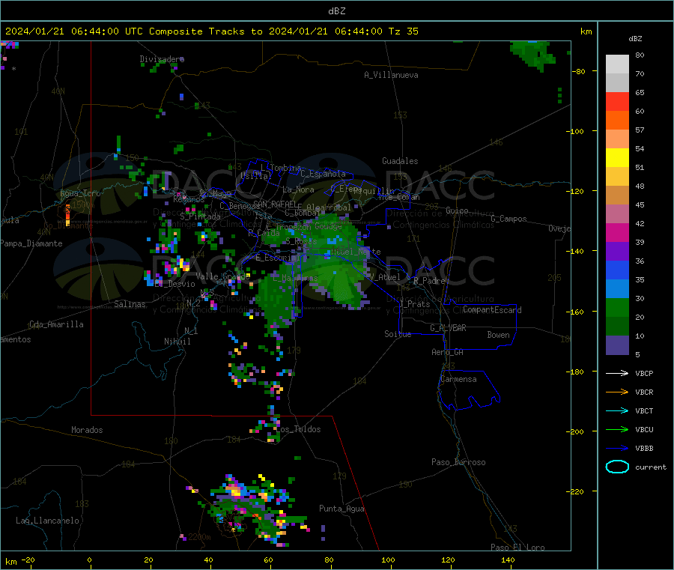Click the Valle_Grande location label
This screenshot has width=674, height=570.
(x=222, y=276)
